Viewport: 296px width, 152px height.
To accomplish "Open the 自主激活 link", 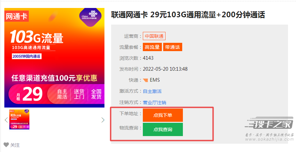I will [152, 91].
